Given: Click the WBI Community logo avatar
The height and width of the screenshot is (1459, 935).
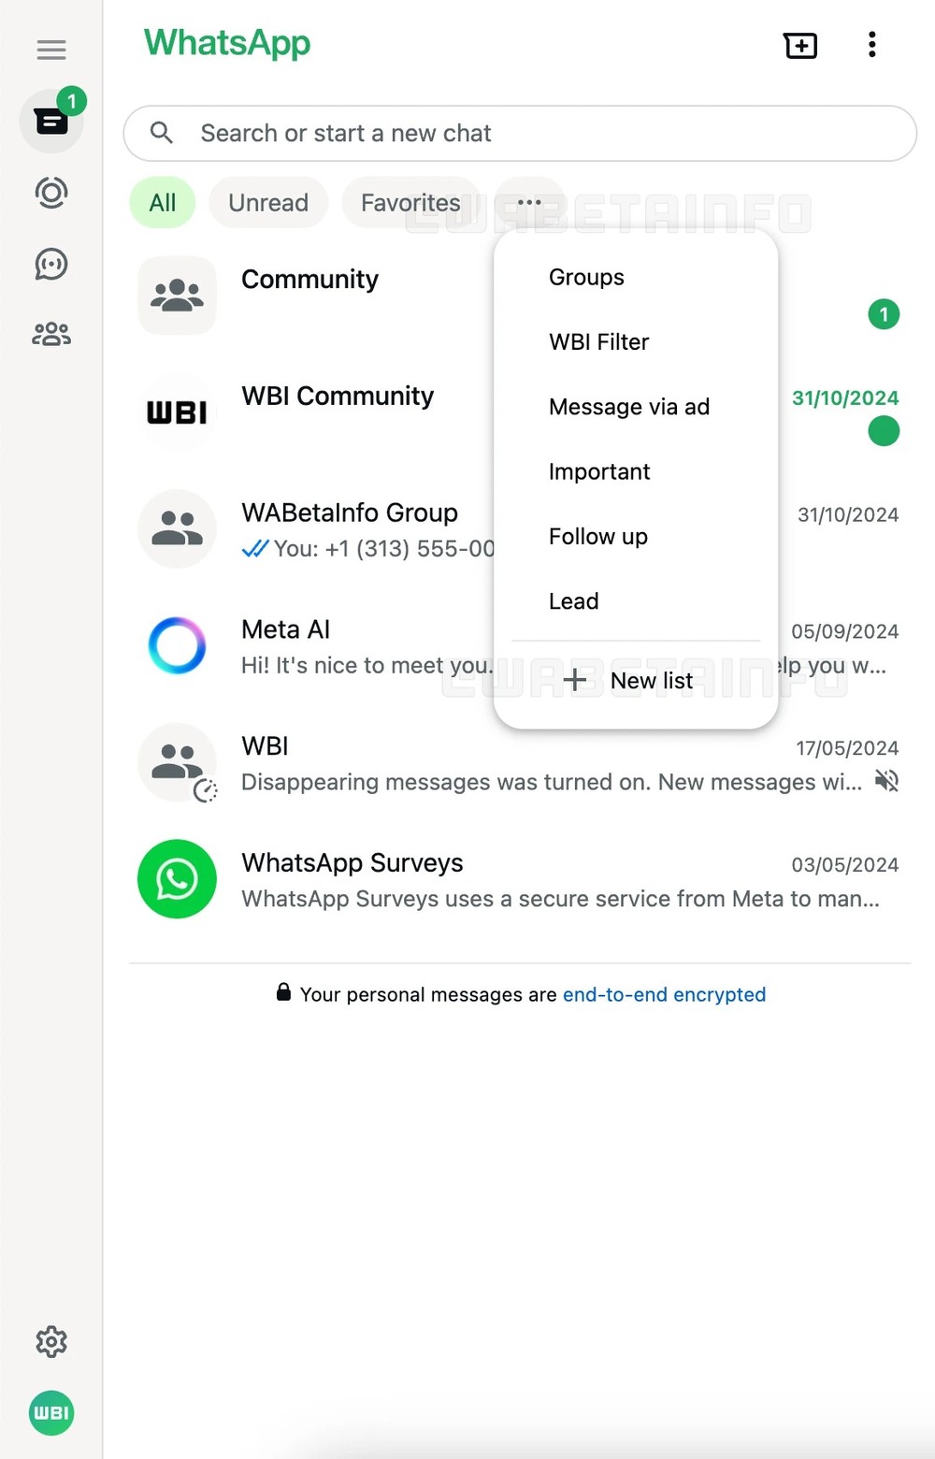Looking at the screenshot, I should pyautogui.click(x=177, y=412).
